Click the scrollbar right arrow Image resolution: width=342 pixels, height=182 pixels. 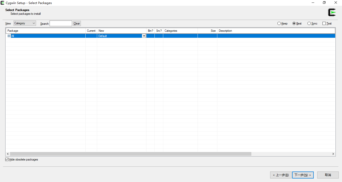[x=333, y=154]
